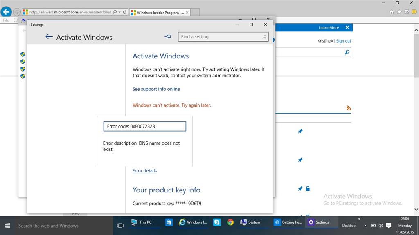The height and width of the screenshot is (235, 419).
Task: Open the volume speaker tray icon
Action: pos(381,226)
